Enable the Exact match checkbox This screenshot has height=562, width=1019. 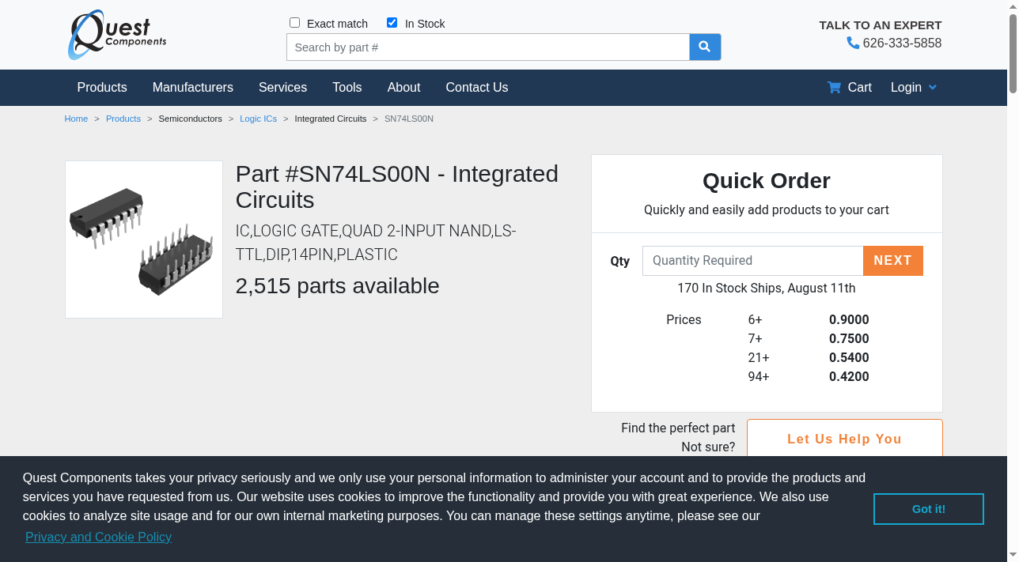[294, 23]
